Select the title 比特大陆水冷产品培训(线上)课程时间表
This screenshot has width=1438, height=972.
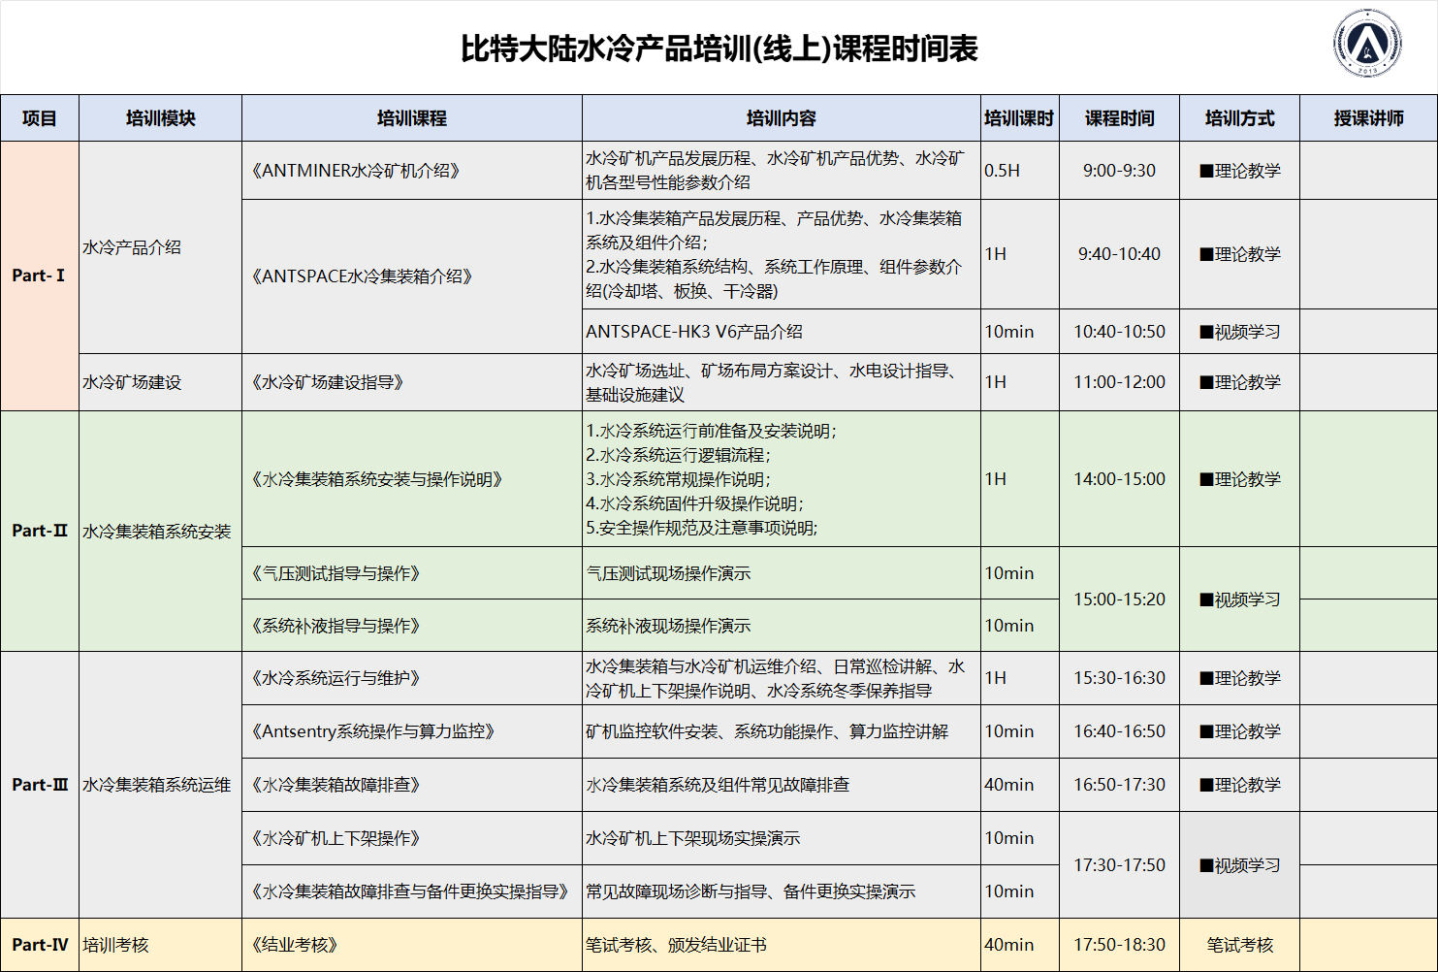point(719,49)
